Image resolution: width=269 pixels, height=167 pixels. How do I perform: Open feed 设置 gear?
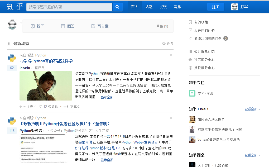[x=168, y=44]
